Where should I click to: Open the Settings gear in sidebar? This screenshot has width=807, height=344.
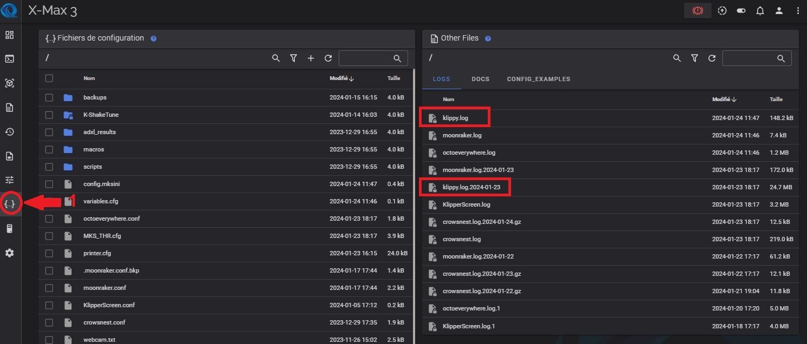coord(9,253)
